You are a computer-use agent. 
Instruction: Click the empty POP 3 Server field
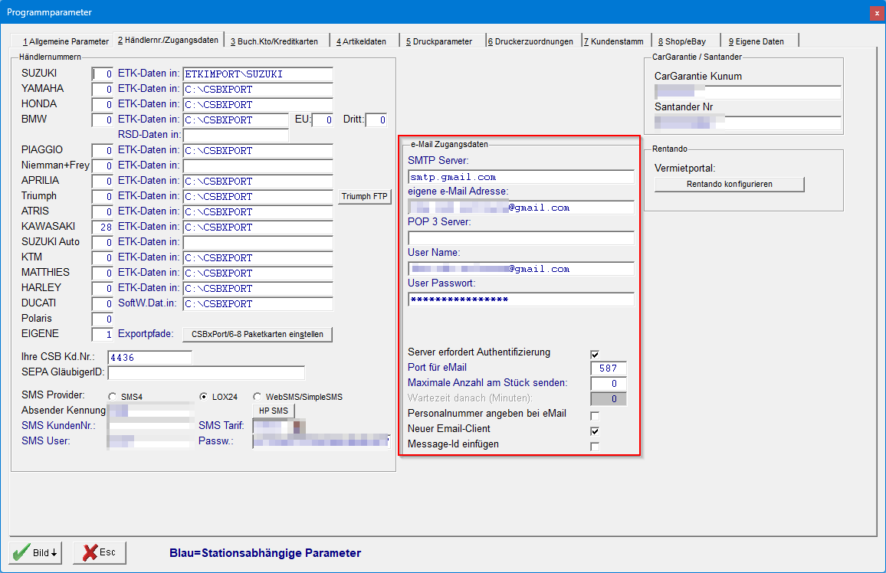[x=521, y=237]
